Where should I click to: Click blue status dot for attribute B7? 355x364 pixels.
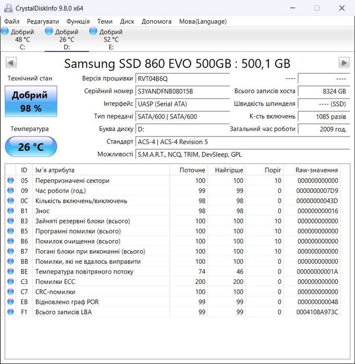(10, 251)
